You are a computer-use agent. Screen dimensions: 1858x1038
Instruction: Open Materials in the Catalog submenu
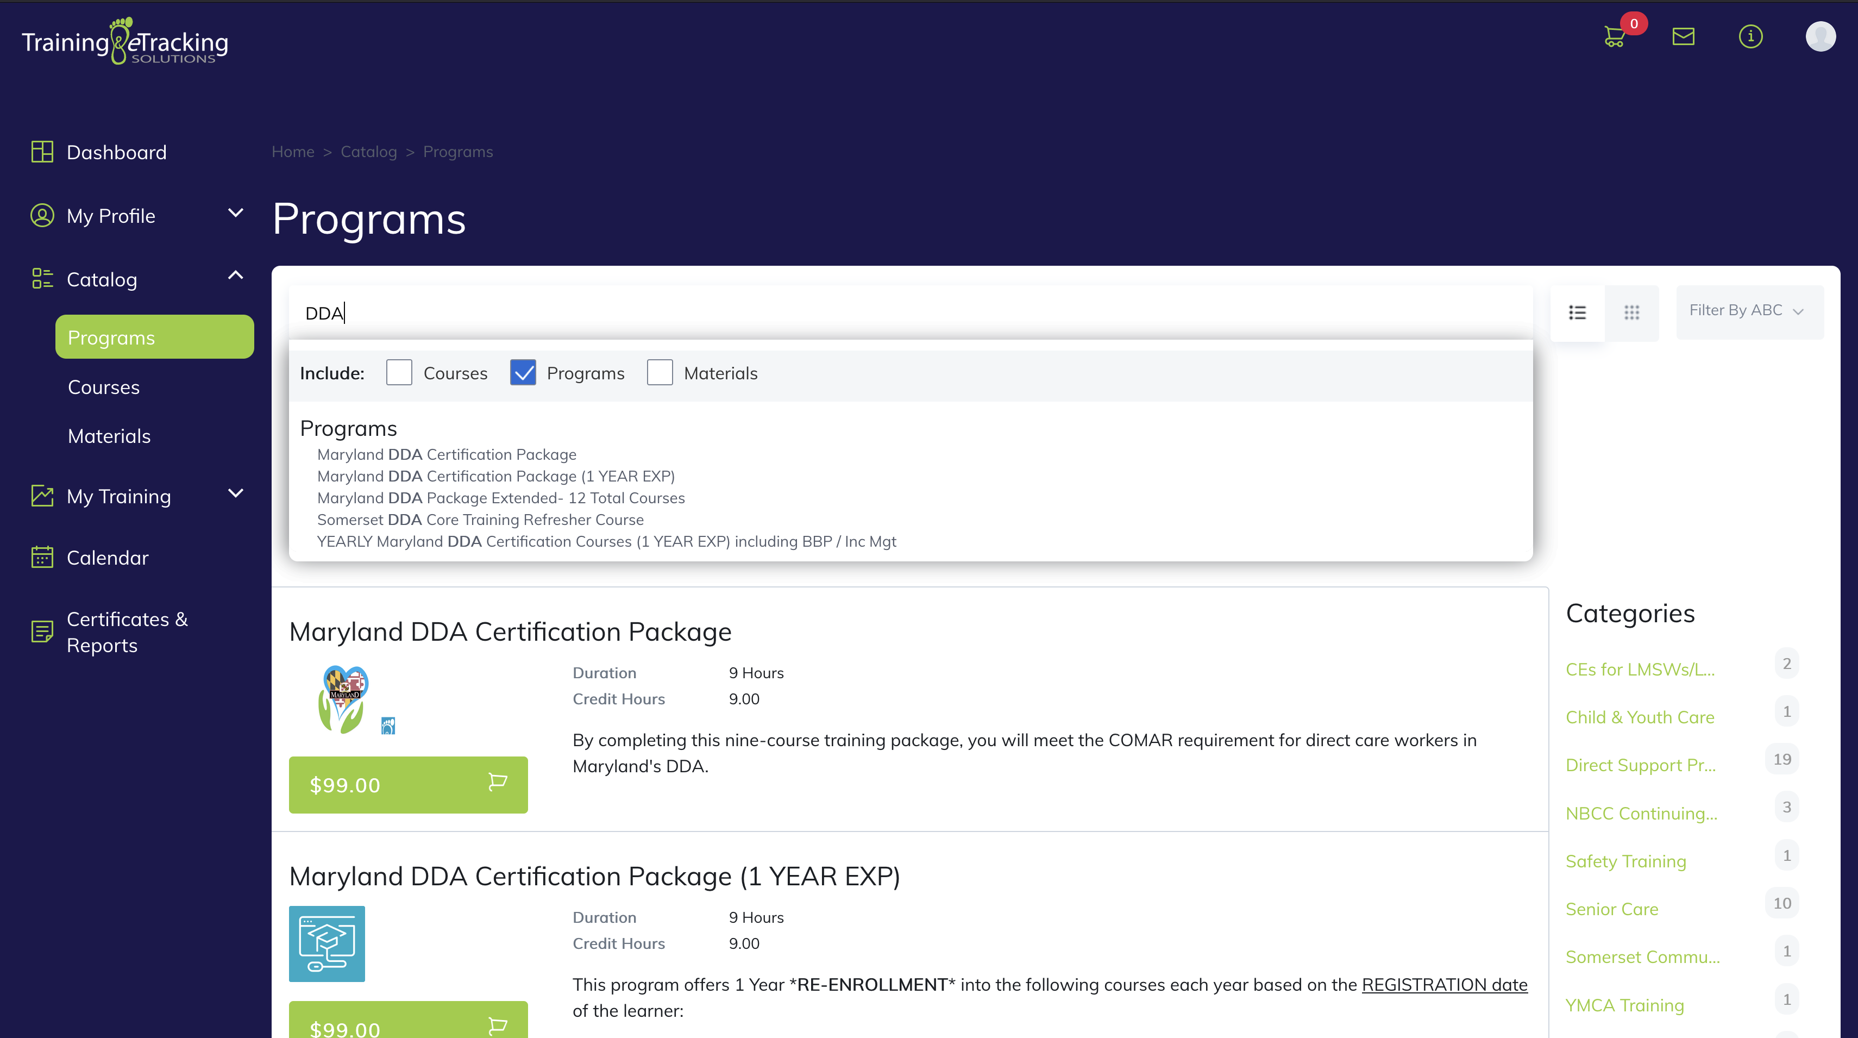(x=109, y=436)
